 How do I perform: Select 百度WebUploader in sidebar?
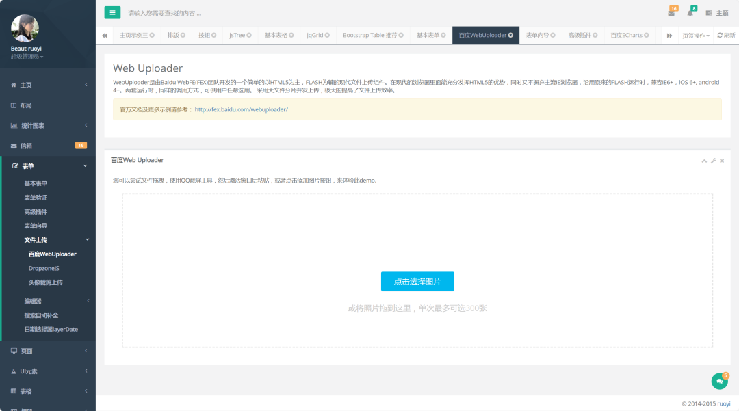click(x=52, y=254)
